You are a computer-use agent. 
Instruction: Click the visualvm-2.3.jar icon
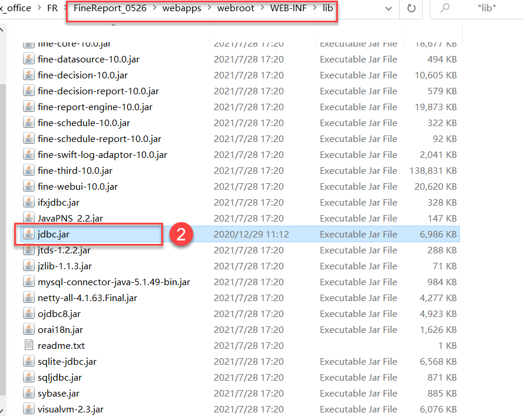[29, 409]
